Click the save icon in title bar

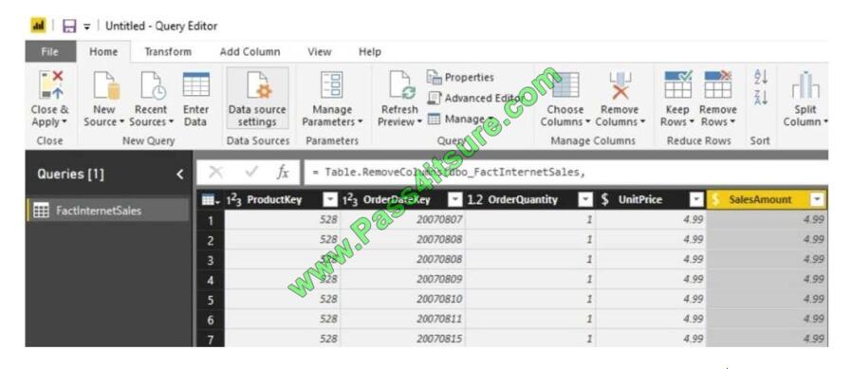tap(69, 26)
